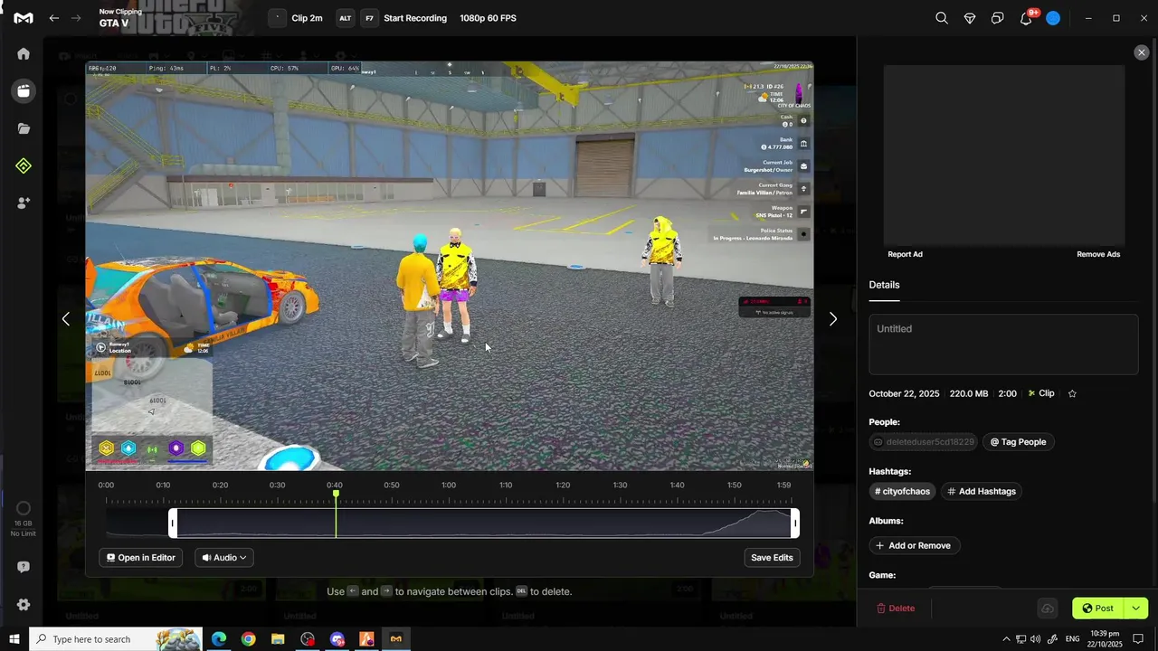1158x651 pixels.
Task: Click the Post button
Action: point(1098,609)
